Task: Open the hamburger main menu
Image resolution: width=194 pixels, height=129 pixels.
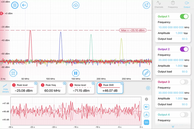Action: pyautogui.click(x=15, y=5)
